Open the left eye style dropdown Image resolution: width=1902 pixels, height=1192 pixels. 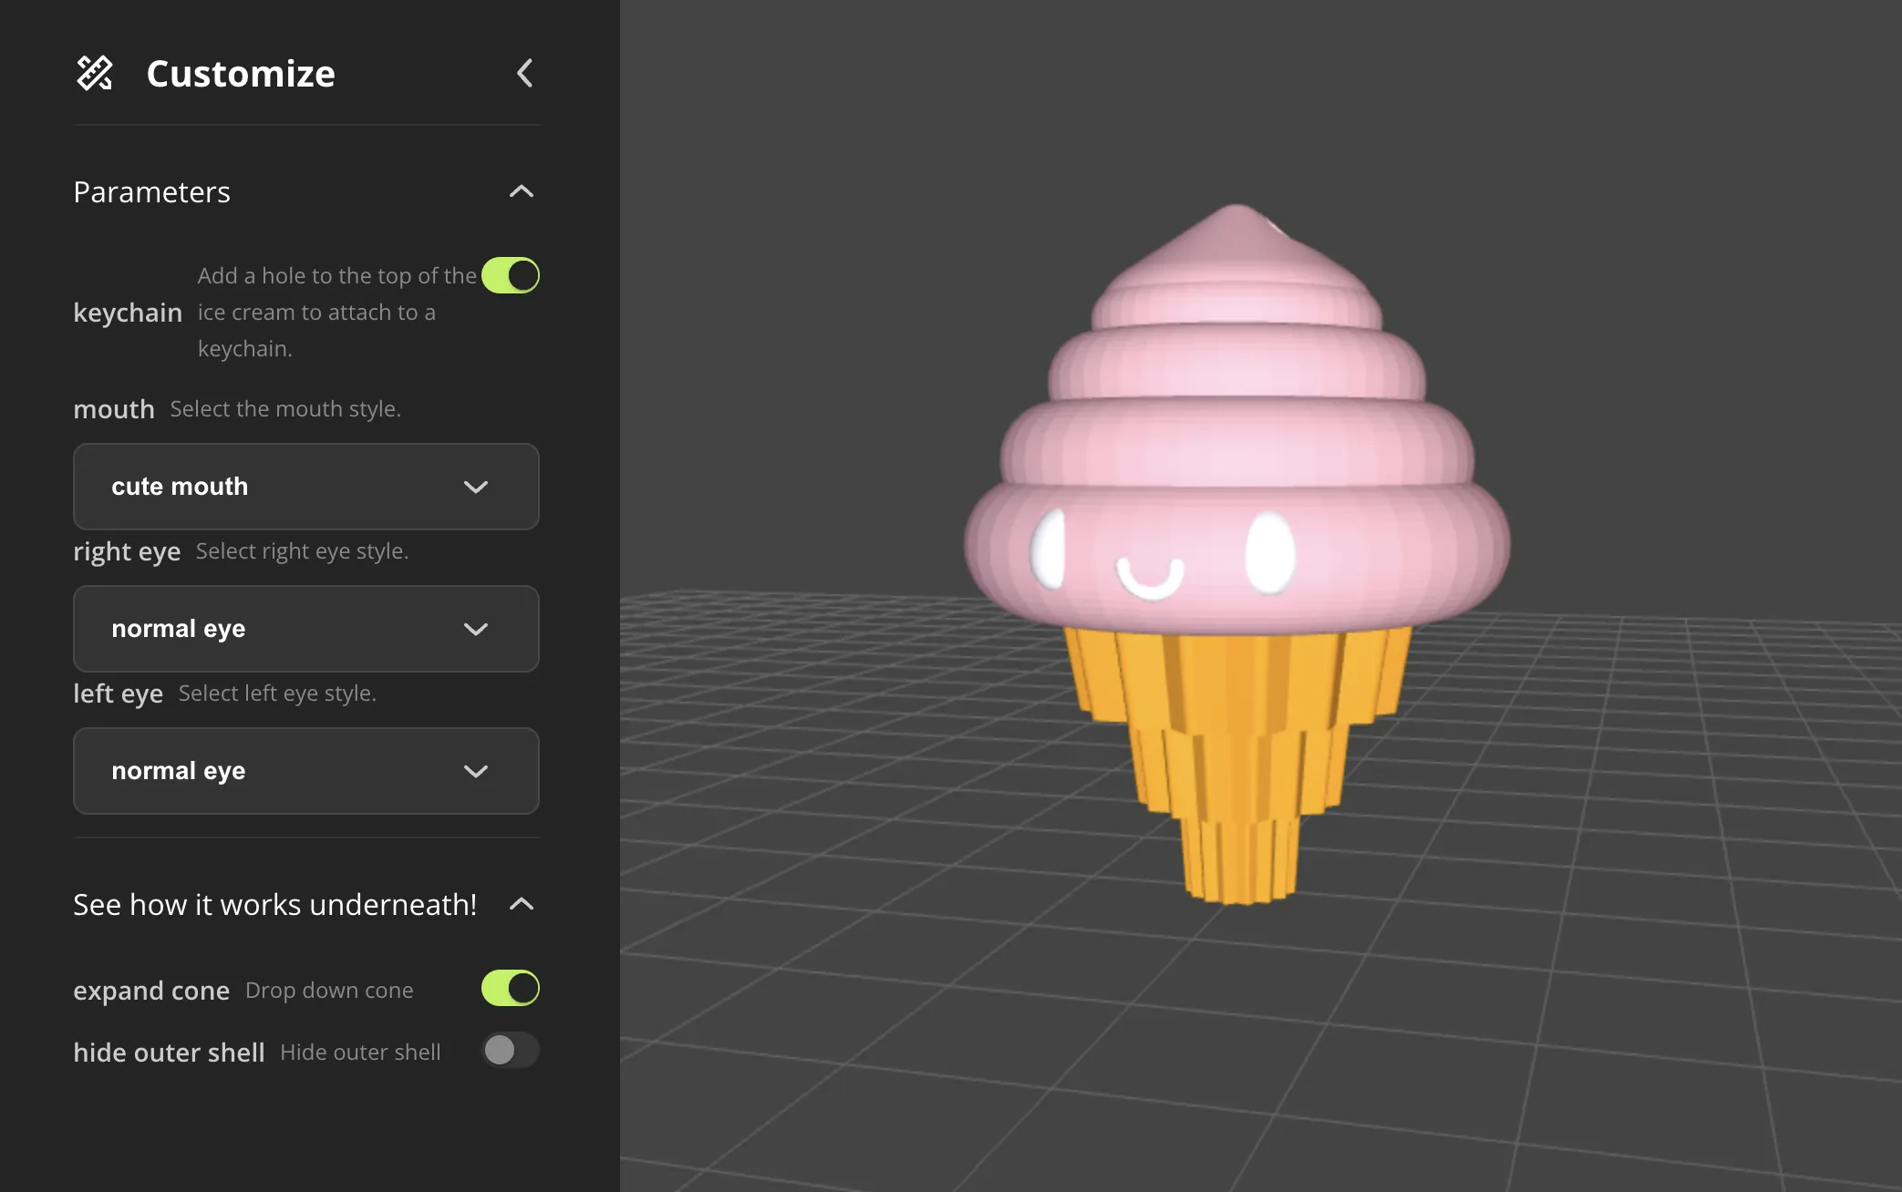(306, 771)
